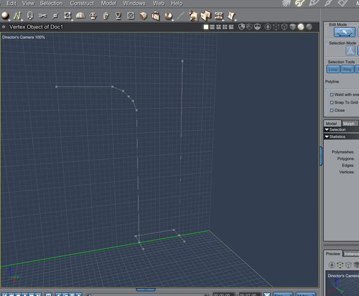The image size is (359, 296).
Task: Enable the Snap To Grid checkbox
Action: 331,102
